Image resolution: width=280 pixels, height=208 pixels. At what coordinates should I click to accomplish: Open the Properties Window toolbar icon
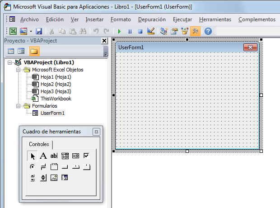tap(174, 31)
